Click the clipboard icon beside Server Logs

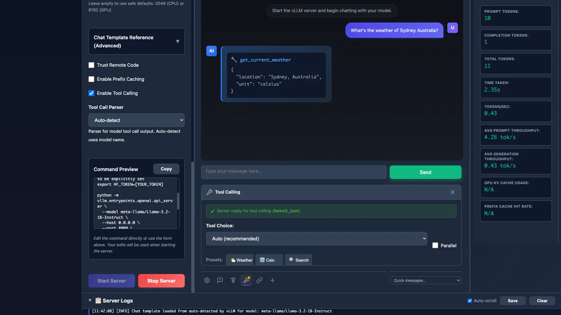click(x=98, y=301)
